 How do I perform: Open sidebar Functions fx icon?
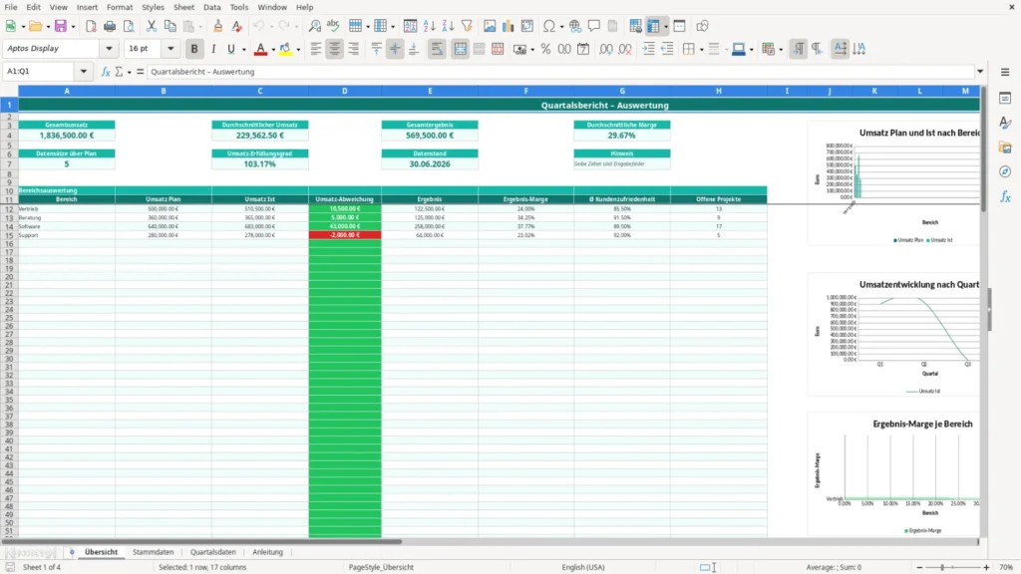pos(1005,196)
